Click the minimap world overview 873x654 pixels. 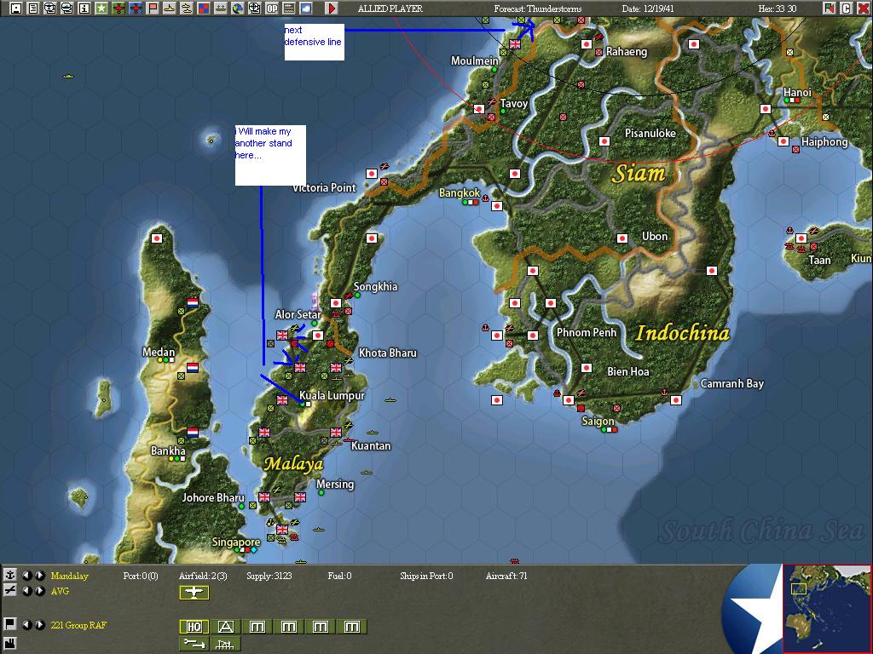click(x=827, y=608)
